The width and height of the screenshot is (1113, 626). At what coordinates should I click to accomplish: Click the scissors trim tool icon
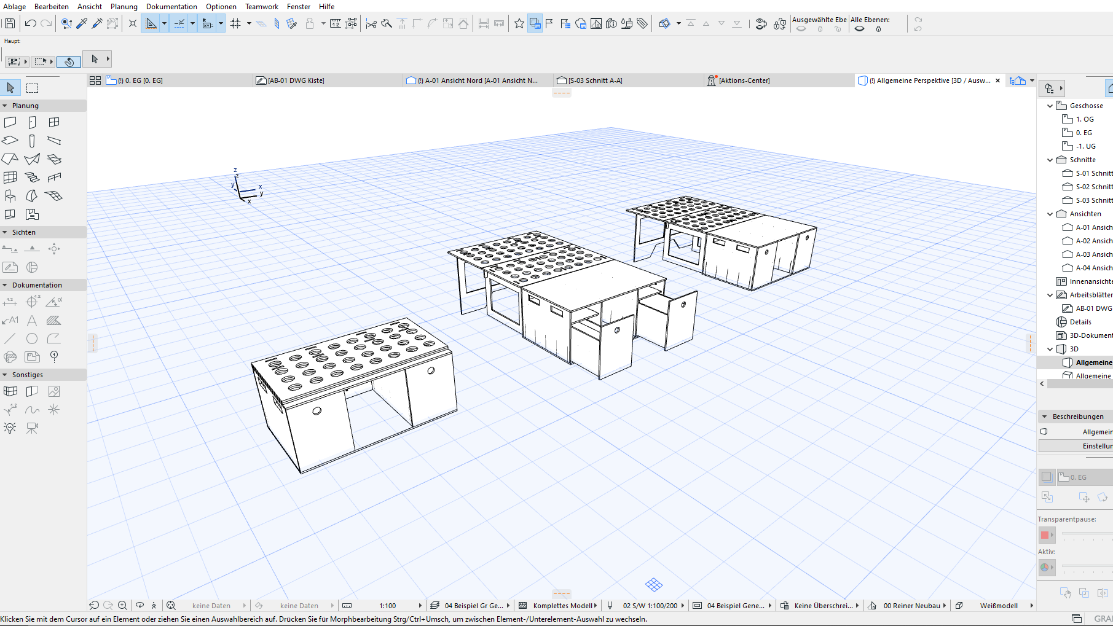(371, 23)
